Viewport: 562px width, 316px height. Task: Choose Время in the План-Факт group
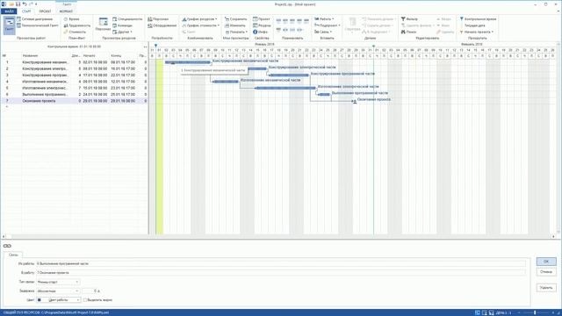[72, 19]
